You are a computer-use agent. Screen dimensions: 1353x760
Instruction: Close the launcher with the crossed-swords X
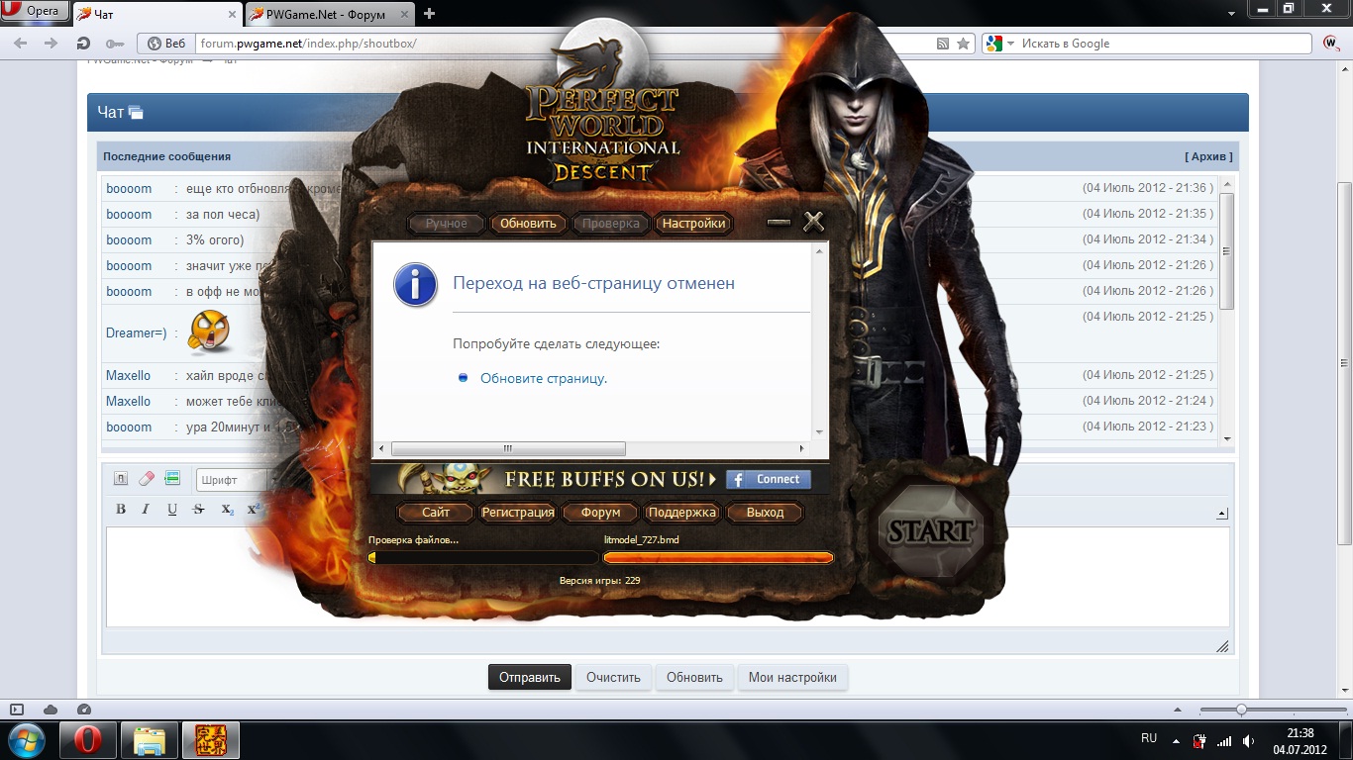pos(813,222)
